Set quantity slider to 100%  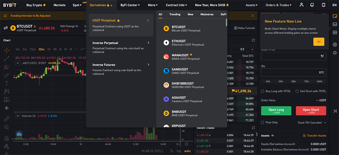click(x=319, y=81)
